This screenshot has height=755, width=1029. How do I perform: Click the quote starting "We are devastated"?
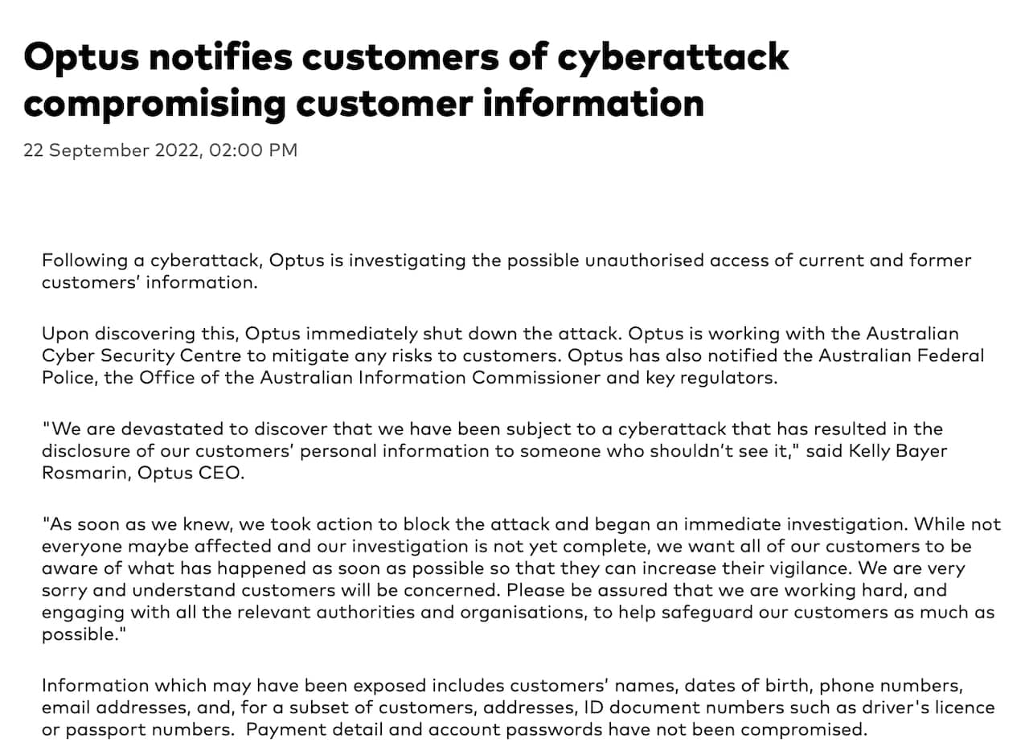coord(494,450)
